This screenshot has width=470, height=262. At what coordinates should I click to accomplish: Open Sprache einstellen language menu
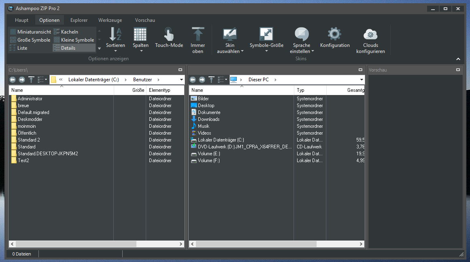click(x=302, y=40)
